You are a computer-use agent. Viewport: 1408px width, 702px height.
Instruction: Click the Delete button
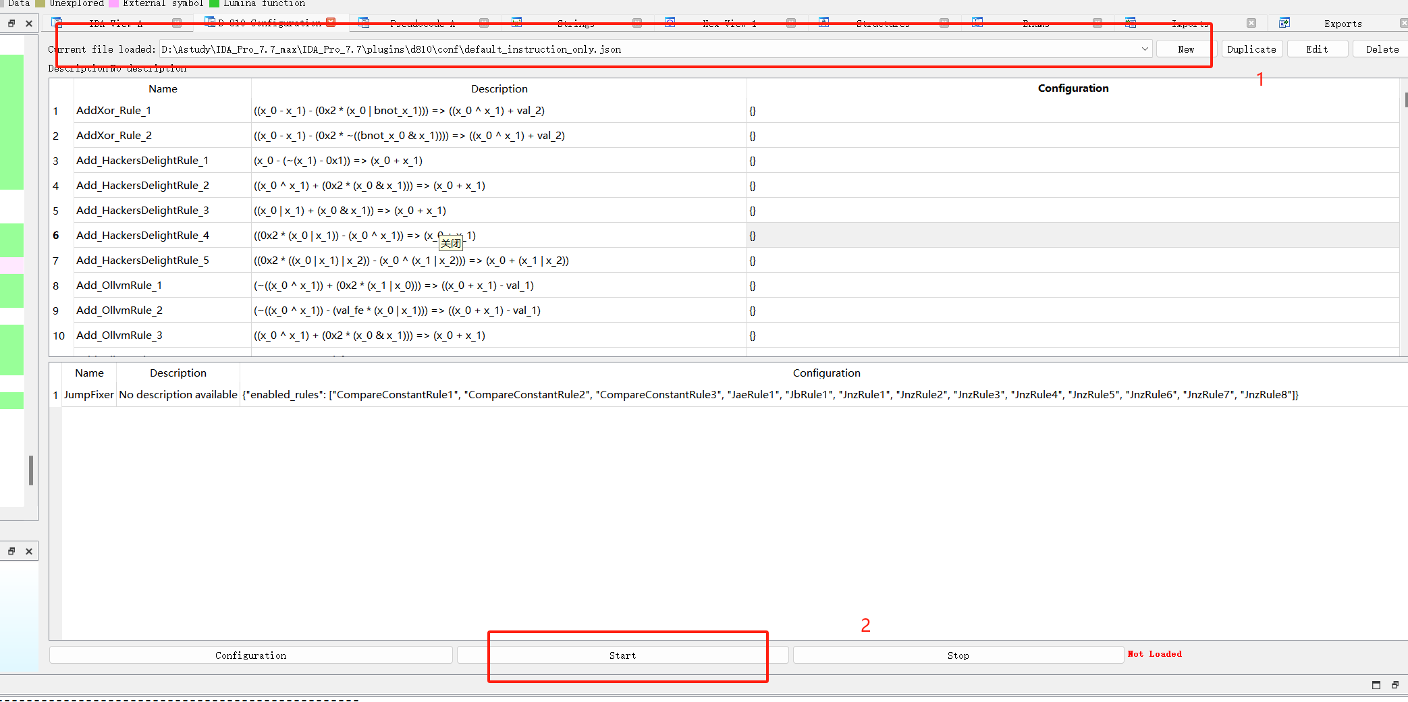point(1382,49)
